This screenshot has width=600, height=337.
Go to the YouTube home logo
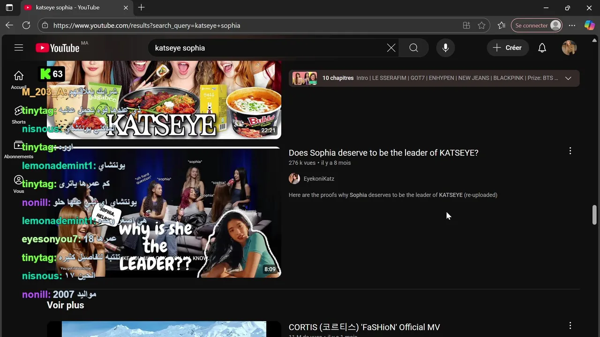[57, 48]
